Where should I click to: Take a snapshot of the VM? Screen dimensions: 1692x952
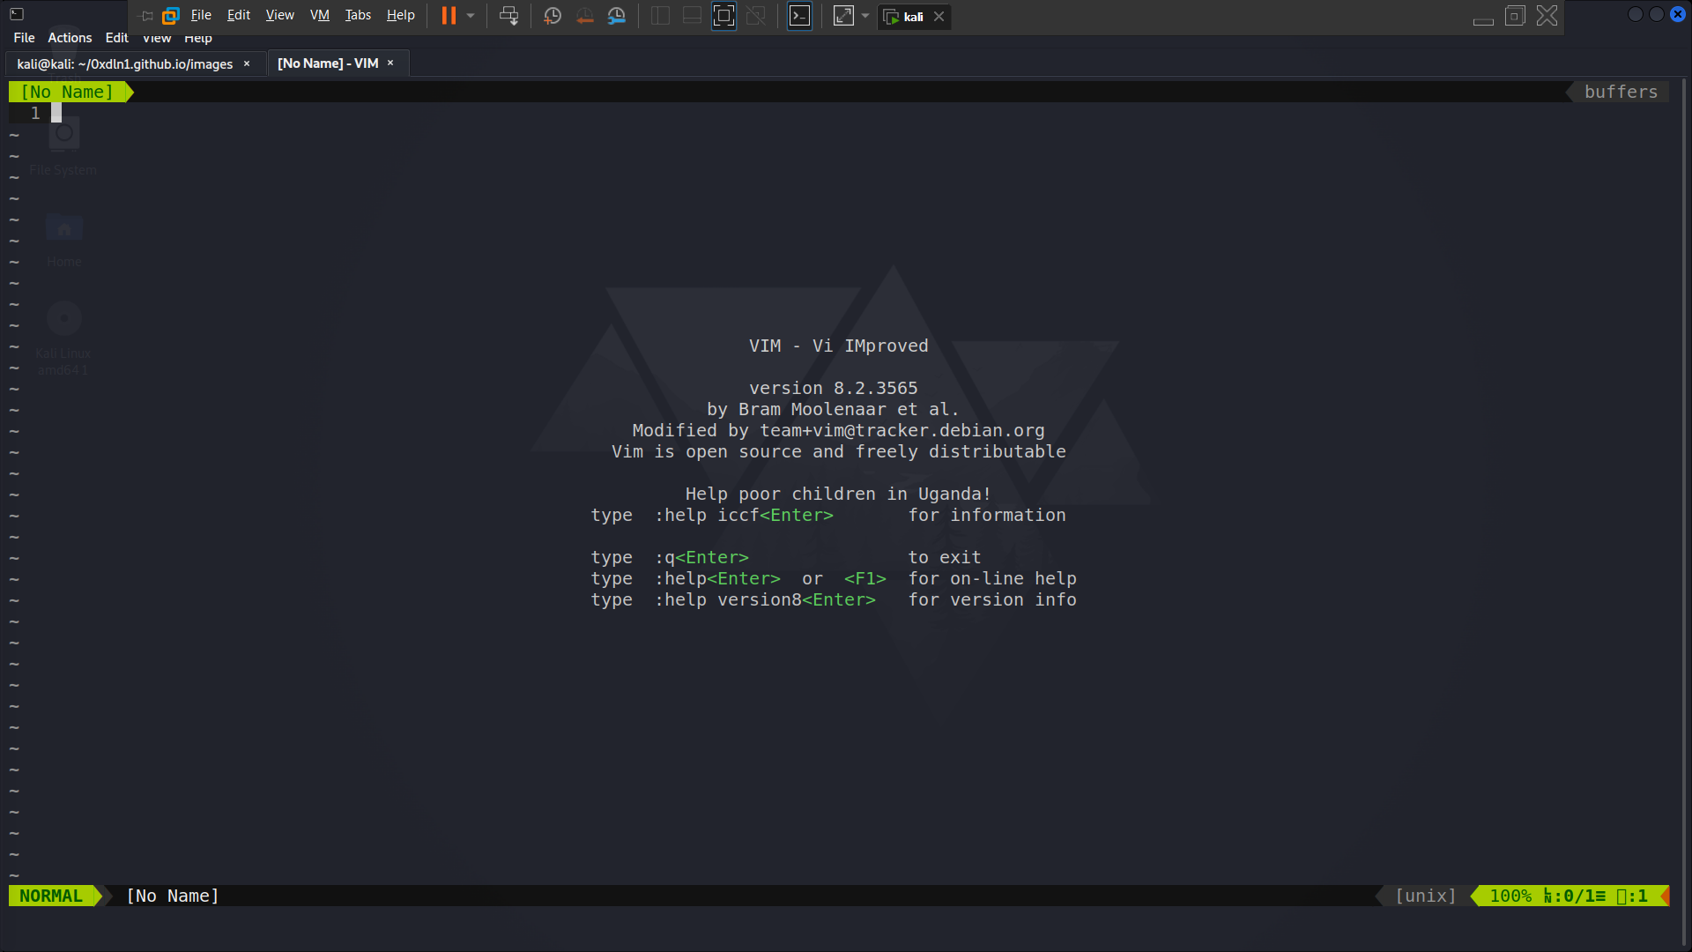pos(553,16)
